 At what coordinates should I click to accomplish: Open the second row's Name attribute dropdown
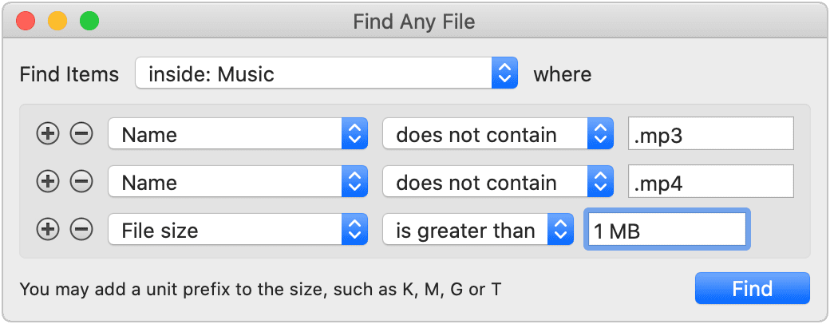click(237, 182)
